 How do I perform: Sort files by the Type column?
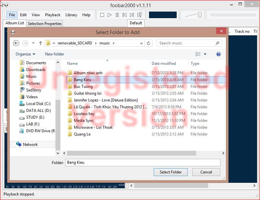[195, 63]
